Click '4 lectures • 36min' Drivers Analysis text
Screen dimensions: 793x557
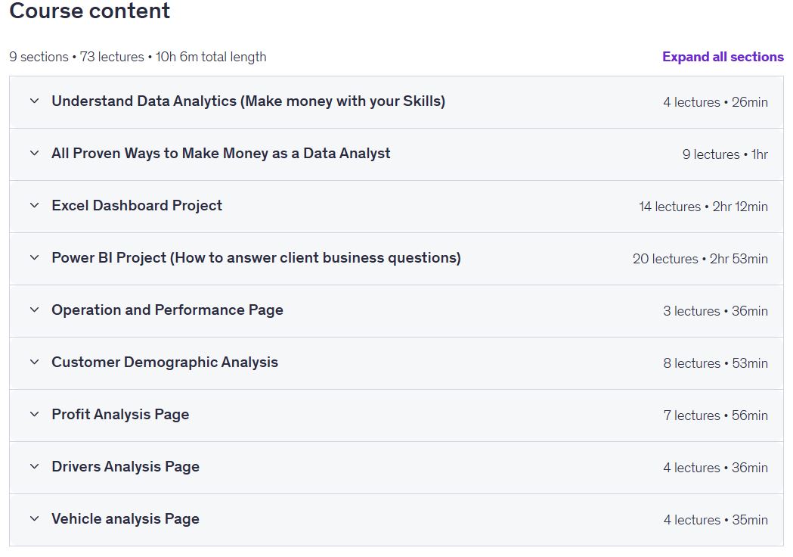pos(716,468)
